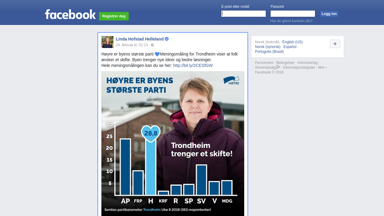This screenshot has height=216, width=384.
Task: Click the AdChoices triangle icon
Action: pyautogui.click(x=278, y=67)
